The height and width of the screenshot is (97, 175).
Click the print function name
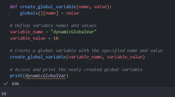click(16, 76)
